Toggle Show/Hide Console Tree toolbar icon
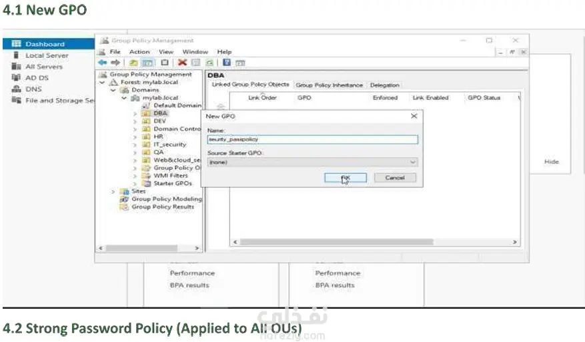Screen dimensions: 585x342 coord(147,63)
